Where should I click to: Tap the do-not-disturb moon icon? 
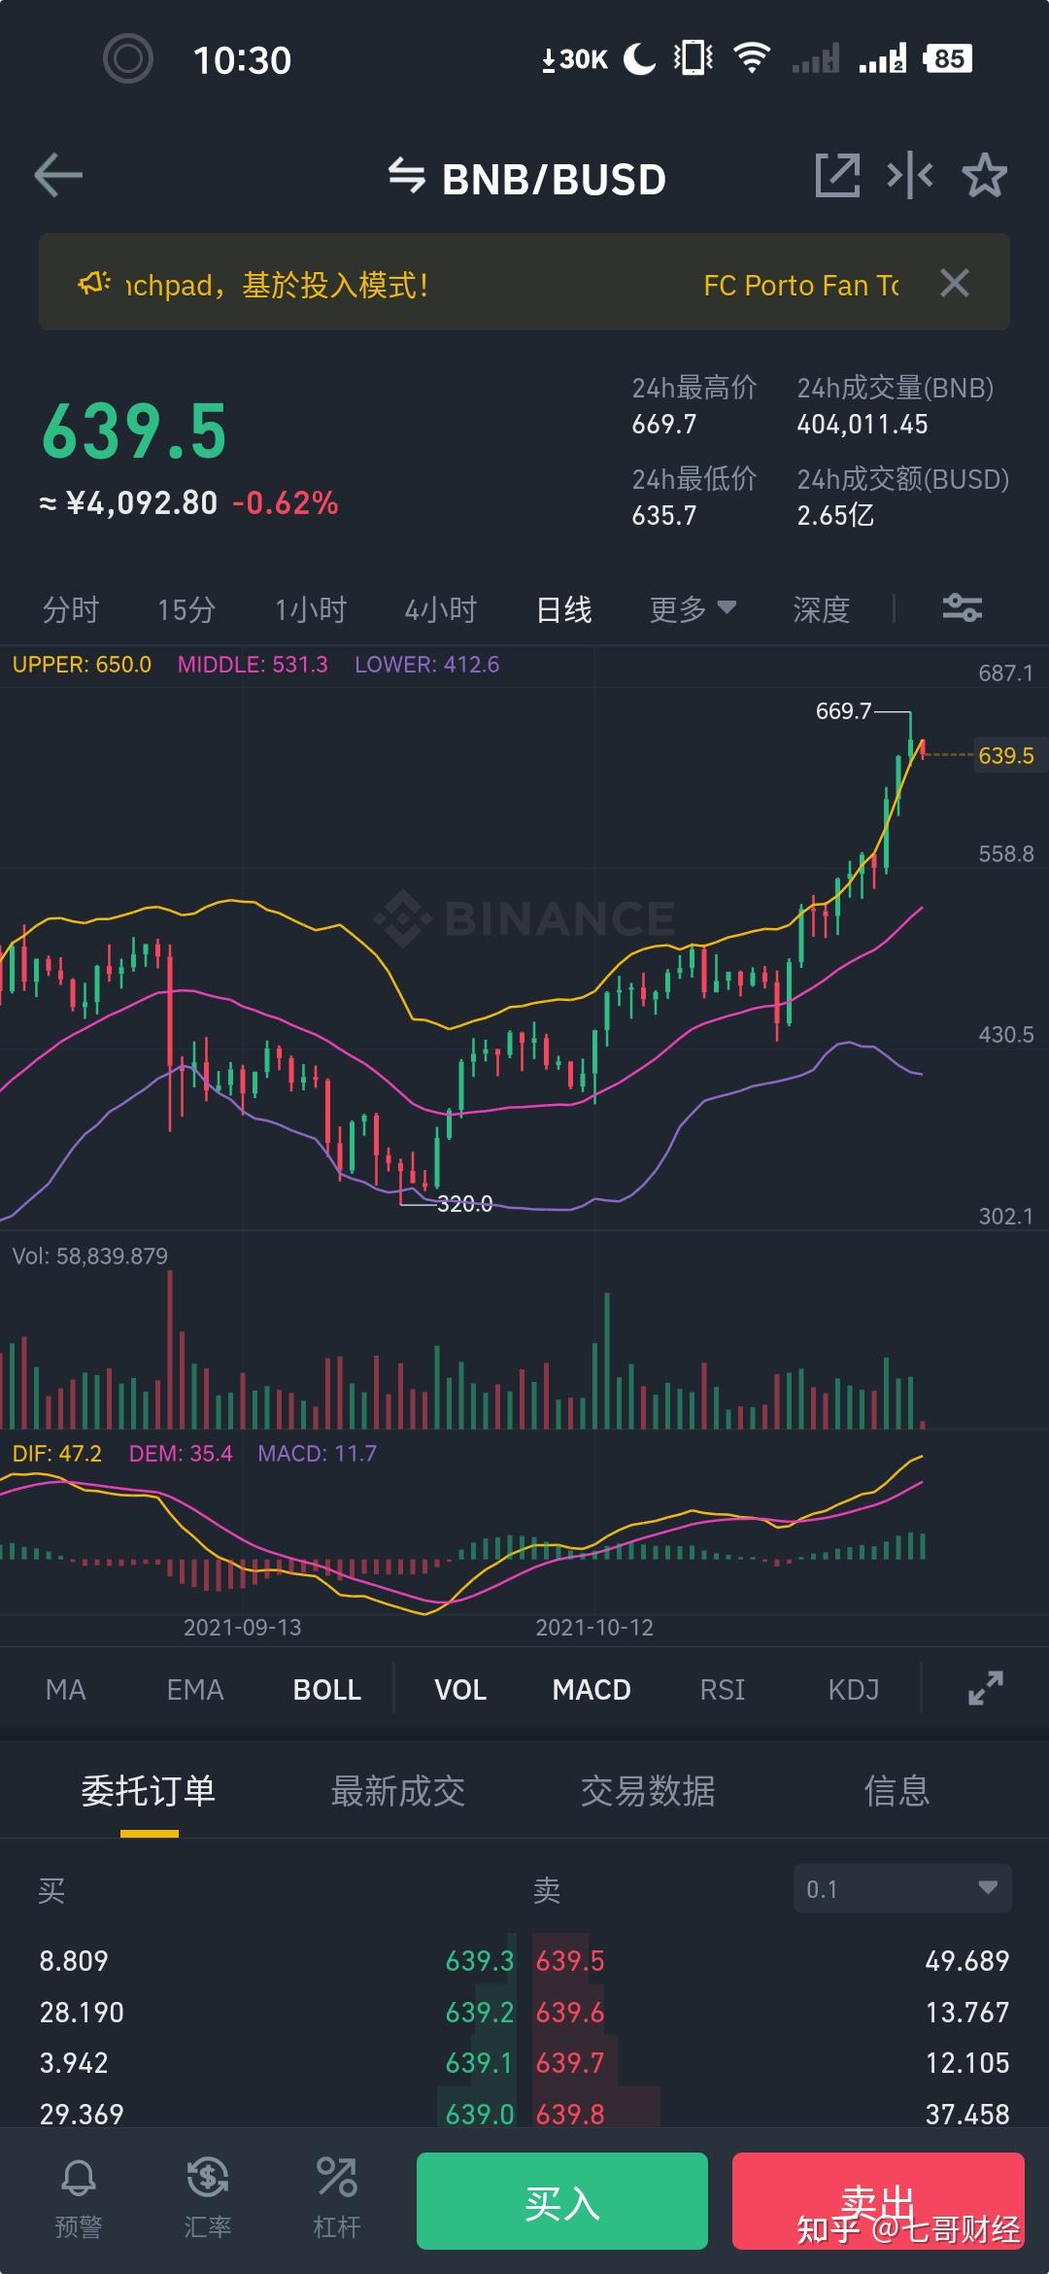pos(638,58)
